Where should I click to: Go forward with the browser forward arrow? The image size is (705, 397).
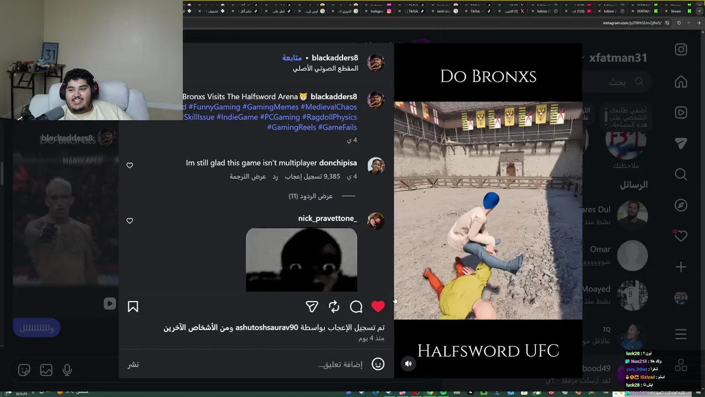[x=688, y=23]
